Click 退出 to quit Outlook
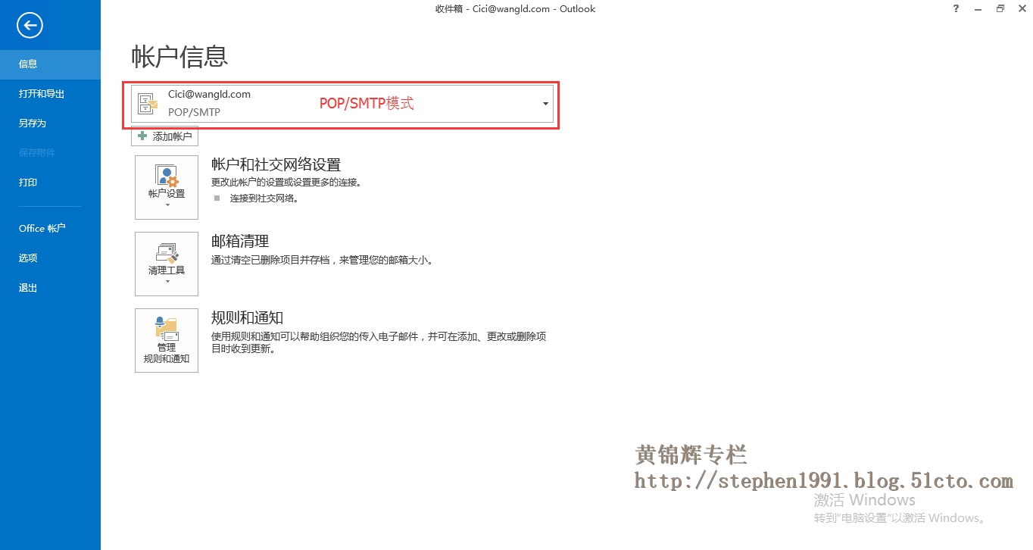 pos(50,288)
